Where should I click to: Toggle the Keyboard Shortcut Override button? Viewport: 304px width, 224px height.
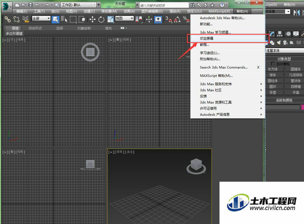[158, 19]
